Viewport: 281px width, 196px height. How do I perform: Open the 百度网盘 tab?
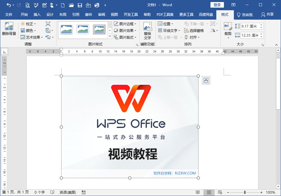[x=206, y=15]
